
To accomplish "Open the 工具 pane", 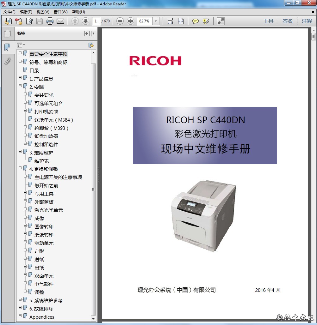I will pyautogui.click(x=268, y=21).
